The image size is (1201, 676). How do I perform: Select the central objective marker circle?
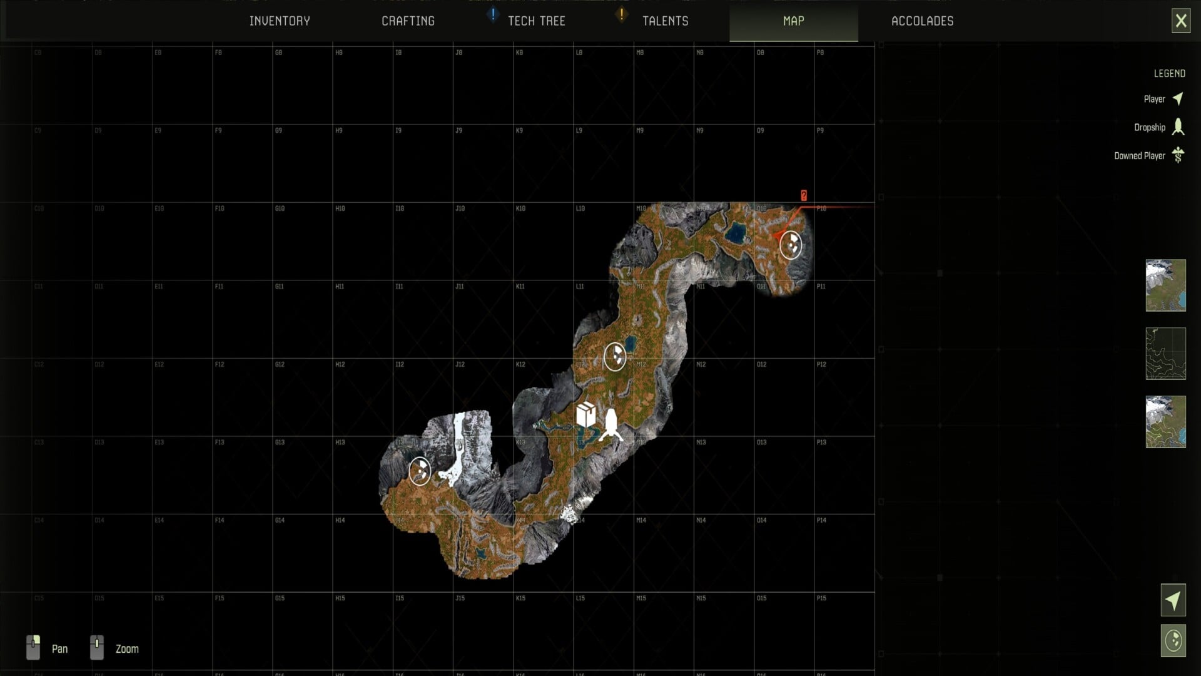point(615,357)
